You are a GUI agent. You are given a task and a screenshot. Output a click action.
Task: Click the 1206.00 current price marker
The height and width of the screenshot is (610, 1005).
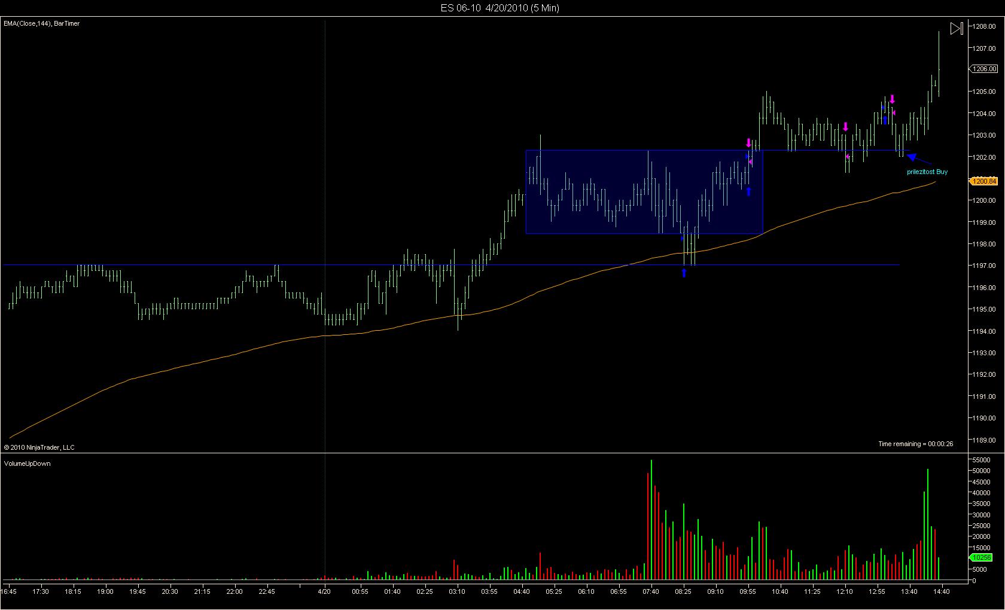click(984, 69)
